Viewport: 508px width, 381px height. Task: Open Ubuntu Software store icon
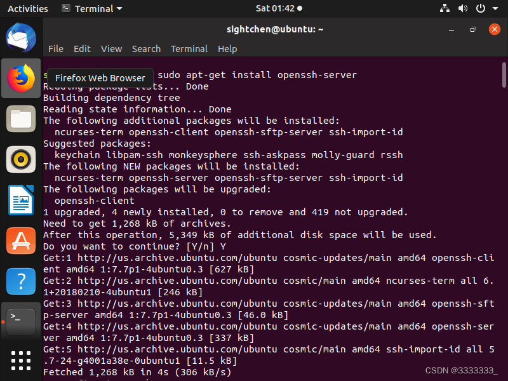click(21, 241)
